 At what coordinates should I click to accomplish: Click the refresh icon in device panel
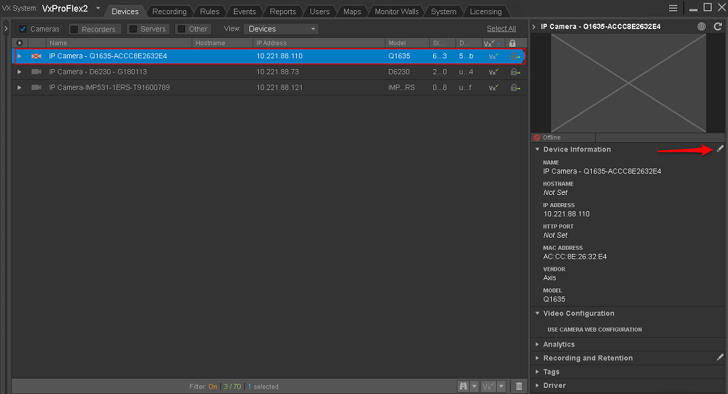(719, 27)
